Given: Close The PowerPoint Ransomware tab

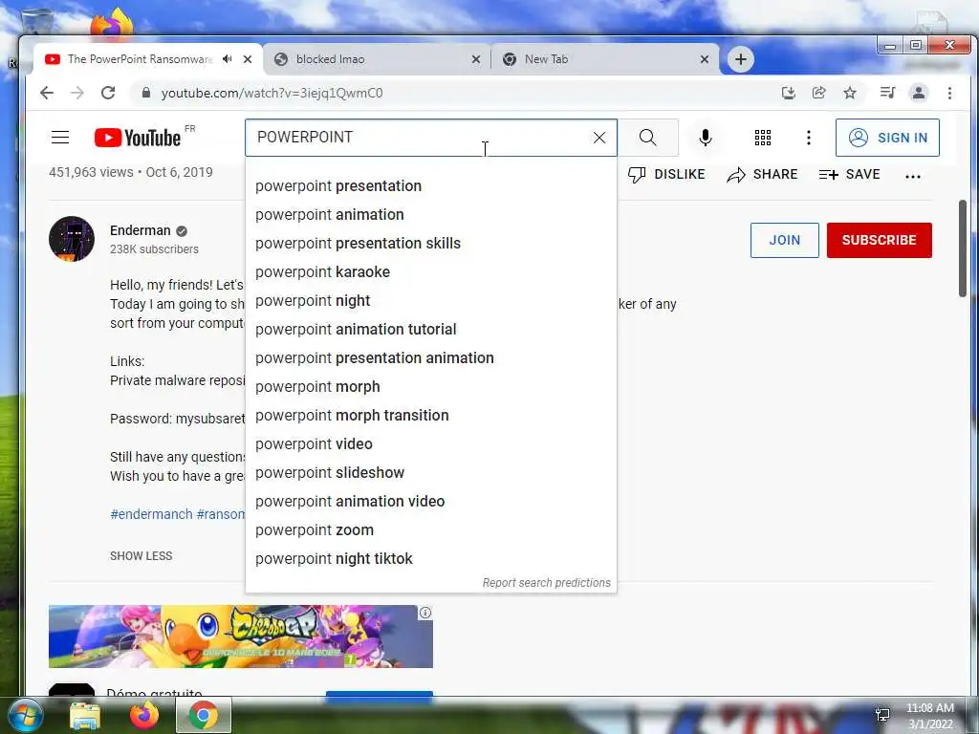Looking at the screenshot, I should tap(248, 59).
